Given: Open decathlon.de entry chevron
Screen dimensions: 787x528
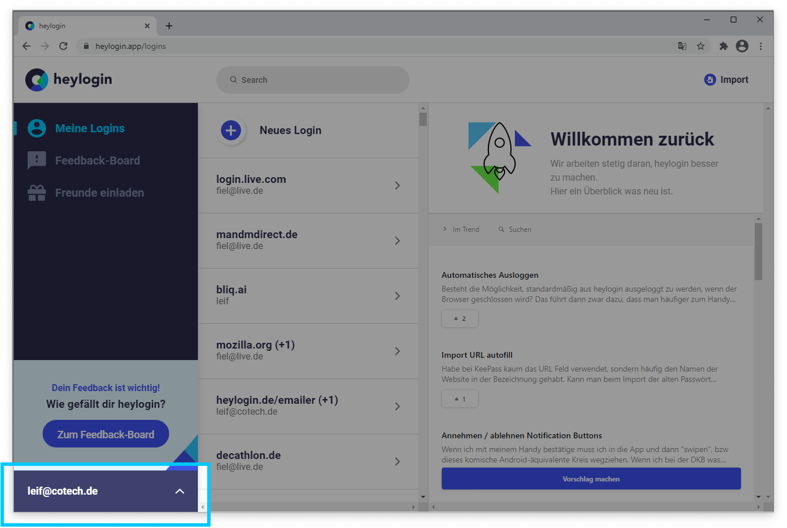Looking at the screenshot, I should (398, 461).
